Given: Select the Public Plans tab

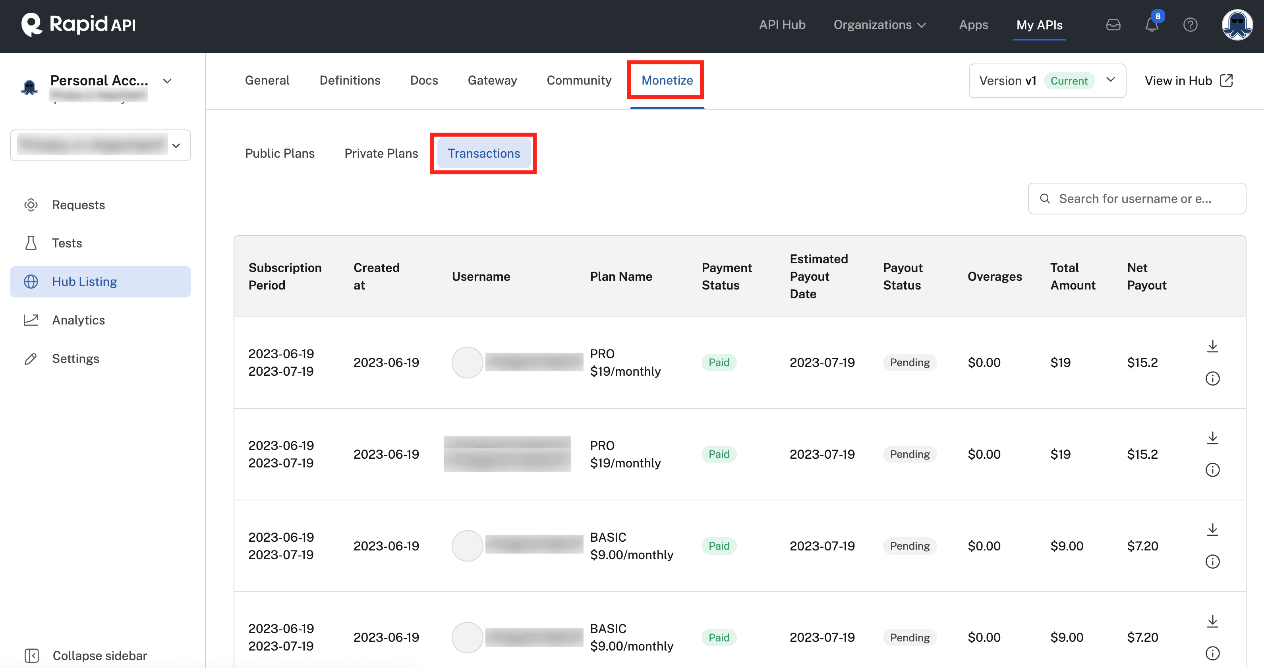Looking at the screenshot, I should coord(280,153).
